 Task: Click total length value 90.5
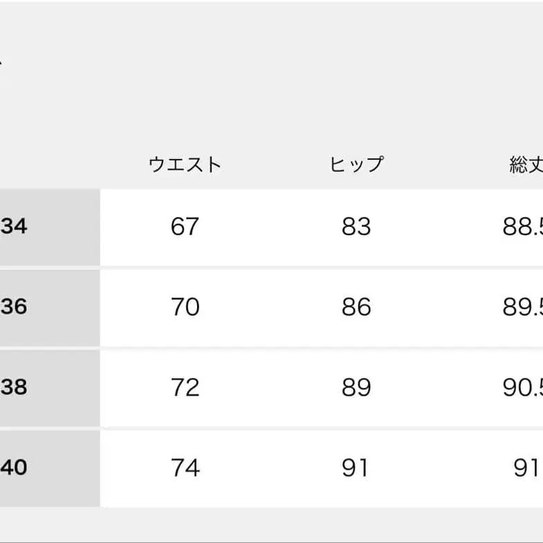[523, 387]
